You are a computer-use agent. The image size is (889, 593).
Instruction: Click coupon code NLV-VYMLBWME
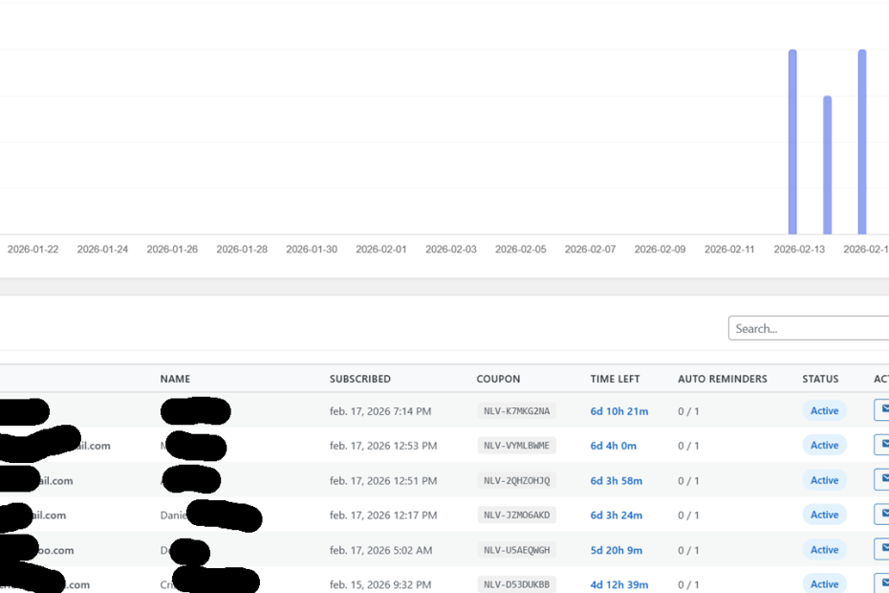coord(516,446)
